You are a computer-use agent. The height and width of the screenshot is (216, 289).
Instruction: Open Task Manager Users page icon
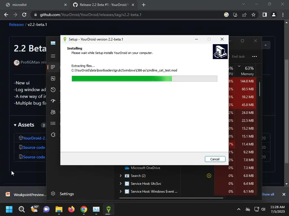point(53,112)
